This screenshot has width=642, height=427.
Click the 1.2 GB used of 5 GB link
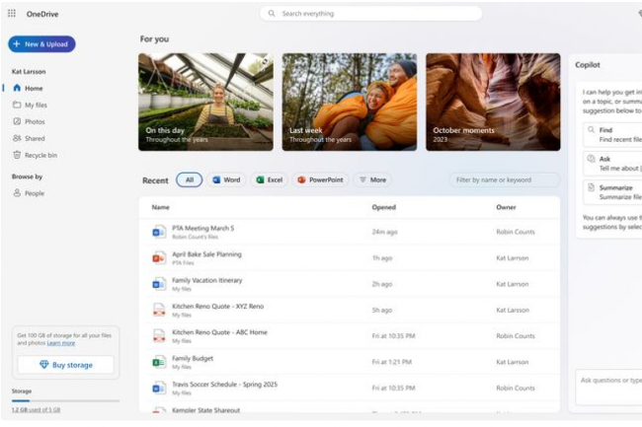click(x=36, y=410)
